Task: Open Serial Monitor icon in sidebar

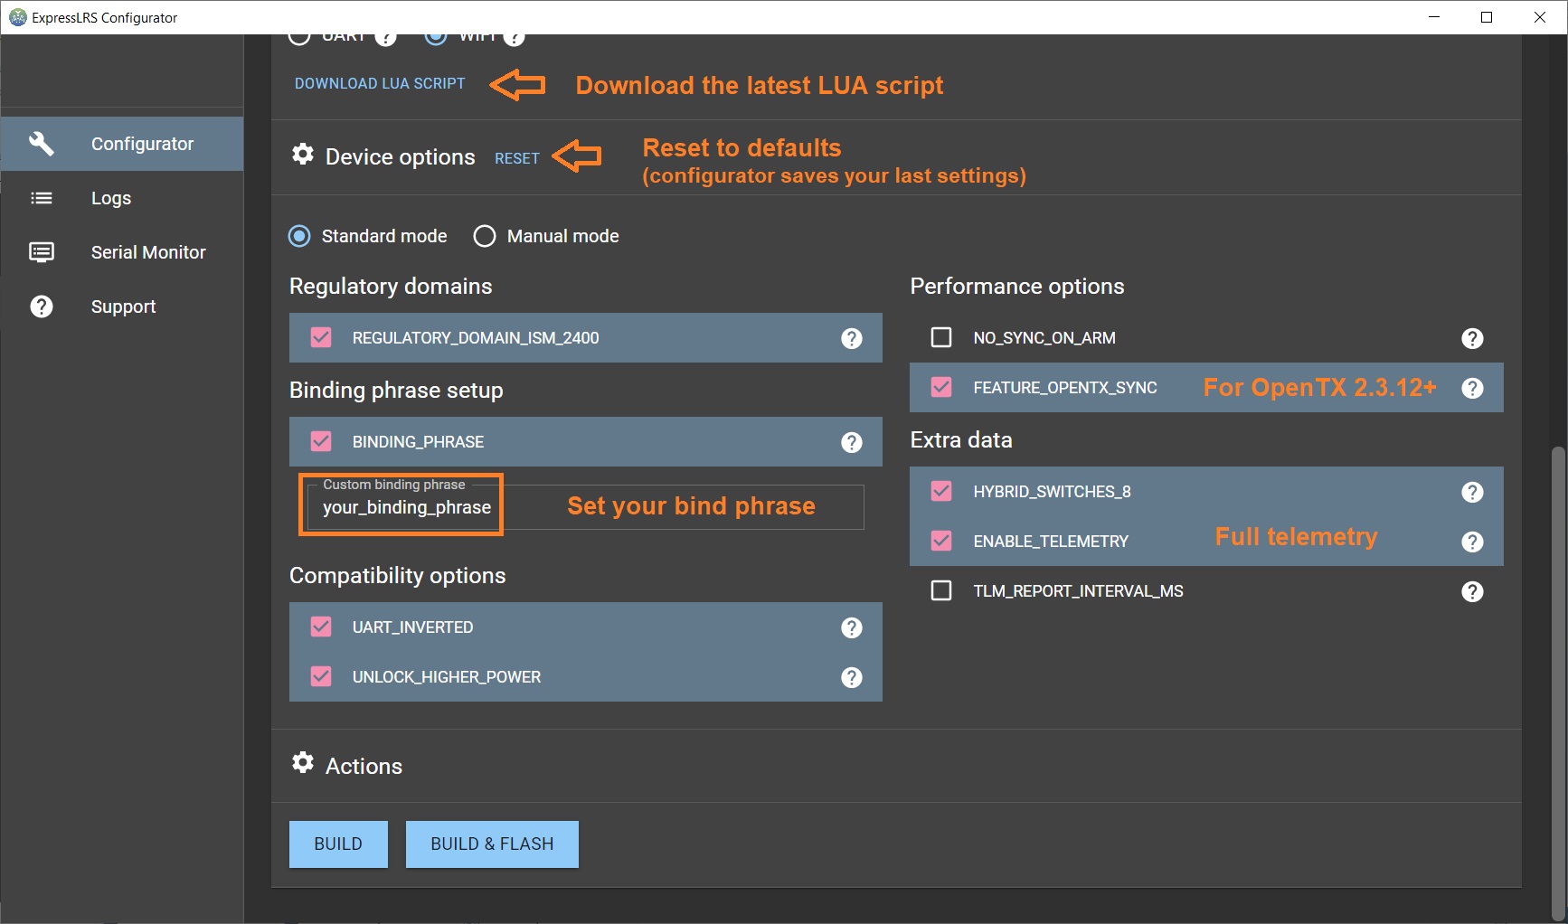Action: coord(42,252)
